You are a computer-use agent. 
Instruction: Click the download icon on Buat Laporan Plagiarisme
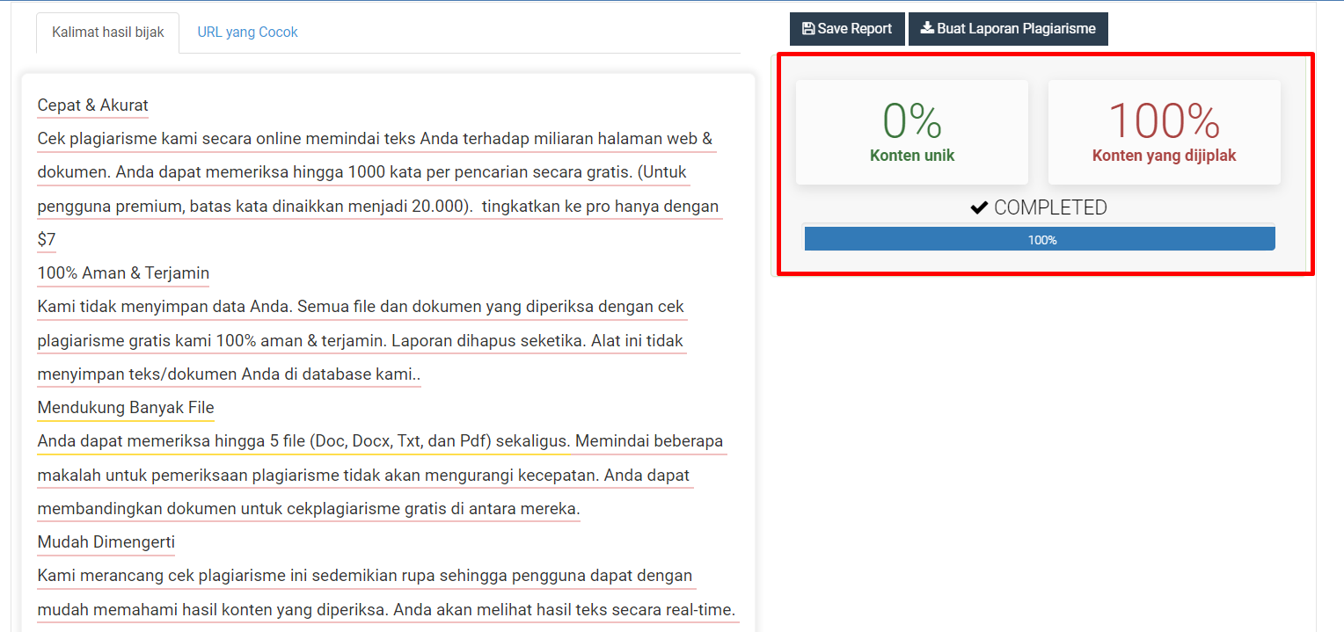point(927,29)
